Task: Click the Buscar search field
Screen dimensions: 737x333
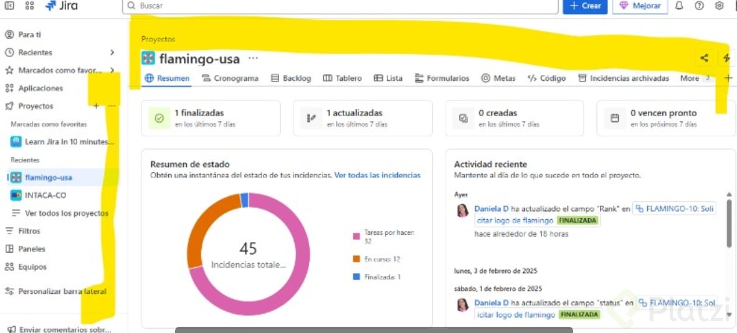Action: click(341, 6)
